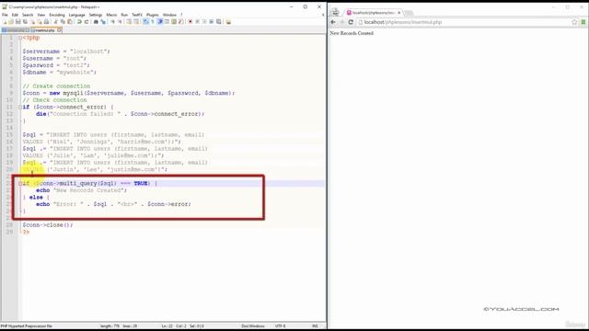
Task: Click the browser Back arrow button
Action: (333, 22)
